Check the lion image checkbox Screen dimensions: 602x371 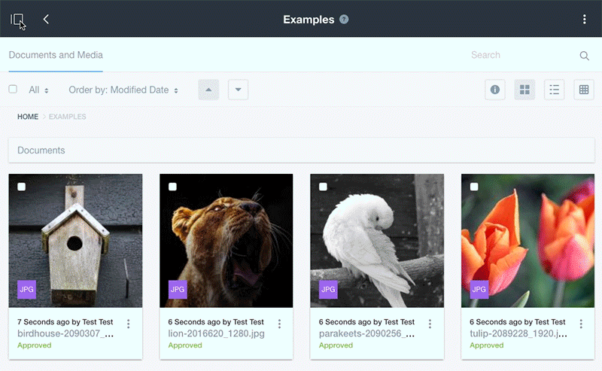(172, 187)
